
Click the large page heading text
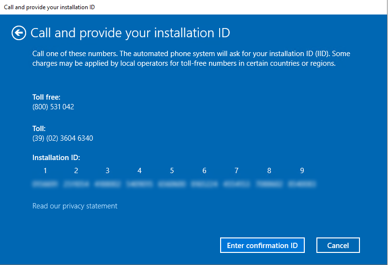tap(130, 33)
